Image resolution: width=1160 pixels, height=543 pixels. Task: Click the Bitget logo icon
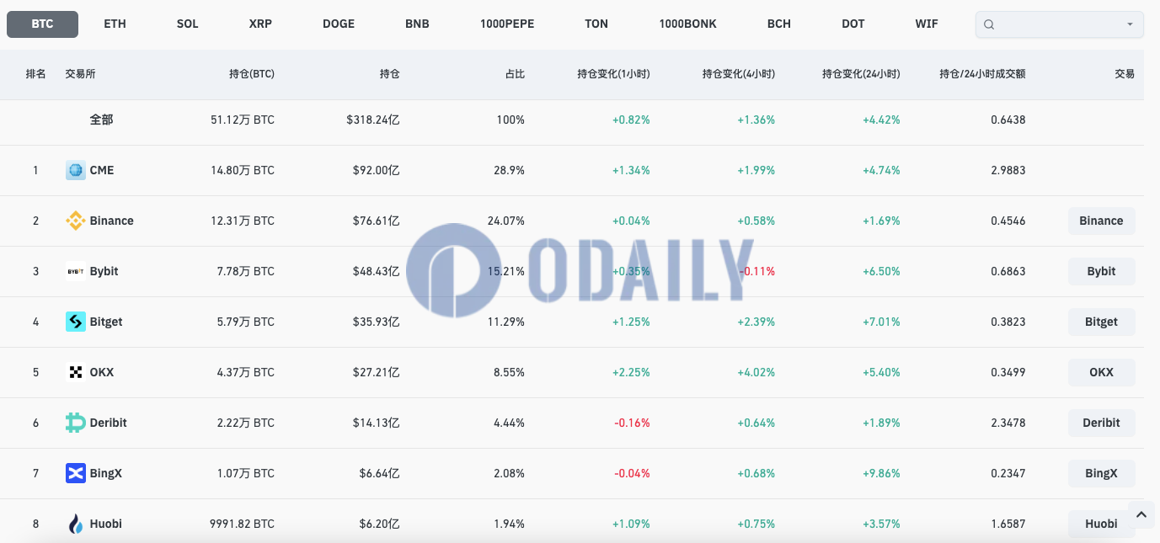pyautogui.click(x=76, y=322)
